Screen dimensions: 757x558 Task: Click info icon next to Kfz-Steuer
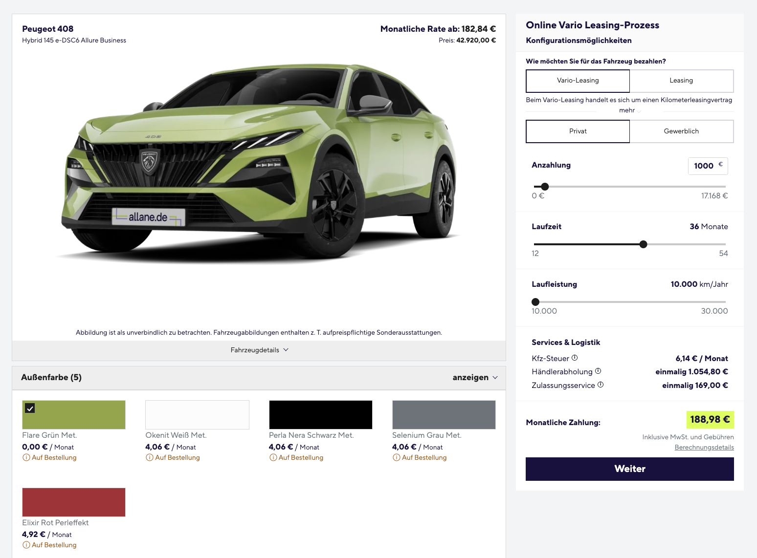click(x=575, y=358)
